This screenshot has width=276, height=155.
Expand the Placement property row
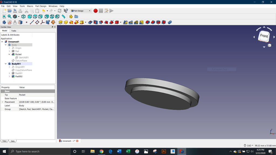[x=3, y=102]
